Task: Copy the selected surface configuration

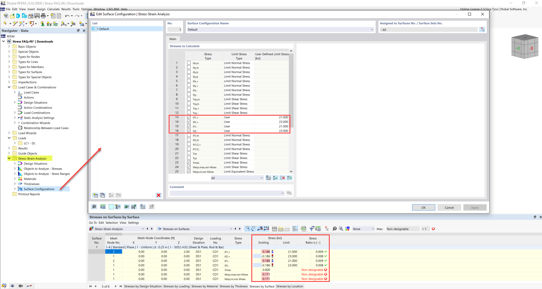Action: 102,195
